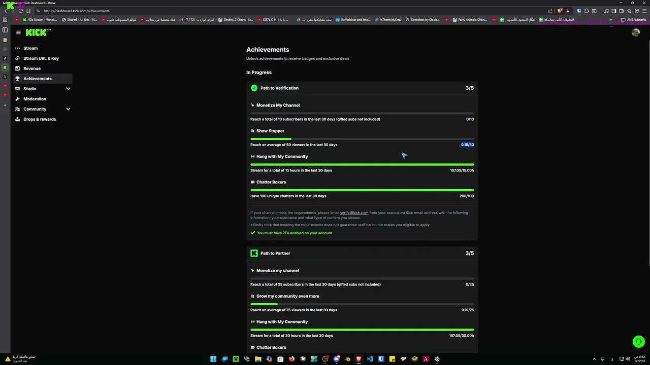Toggle the Brave sidebar panel icon
This screenshot has height=365, width=650.
tap(614, 11)
